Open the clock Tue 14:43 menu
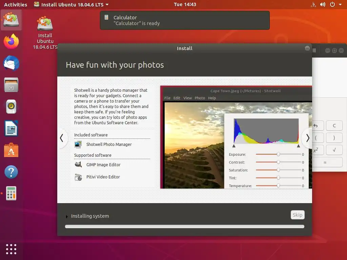Viewport: 347px width, 260px height. [x=185, y=4]
